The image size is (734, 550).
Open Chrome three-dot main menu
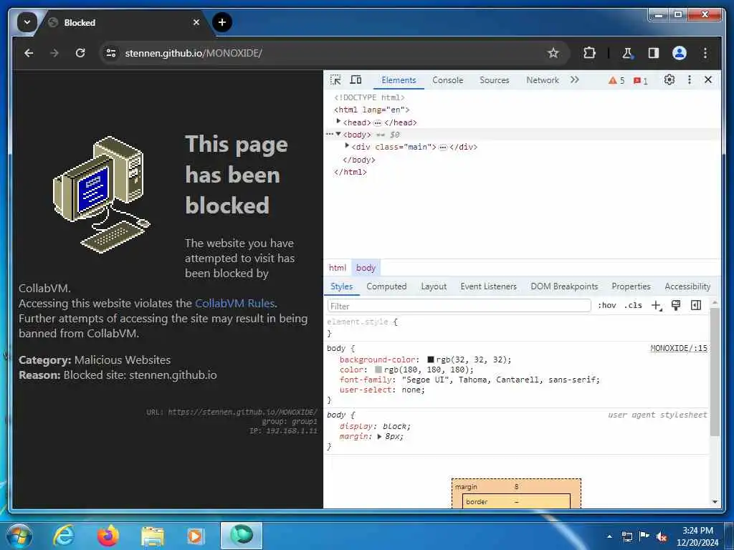705,53
